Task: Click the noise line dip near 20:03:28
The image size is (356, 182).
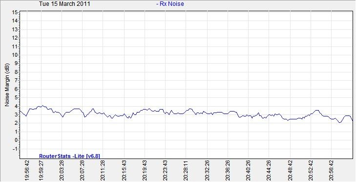Action: click(63, 117)
